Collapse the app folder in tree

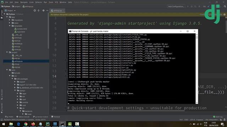pos(7,17)
